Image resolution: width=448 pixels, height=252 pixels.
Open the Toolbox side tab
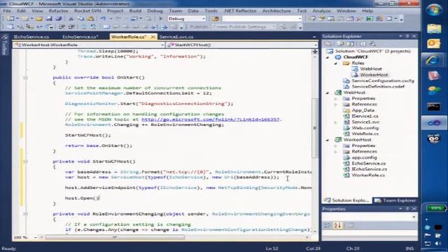(x=4, y=45)
